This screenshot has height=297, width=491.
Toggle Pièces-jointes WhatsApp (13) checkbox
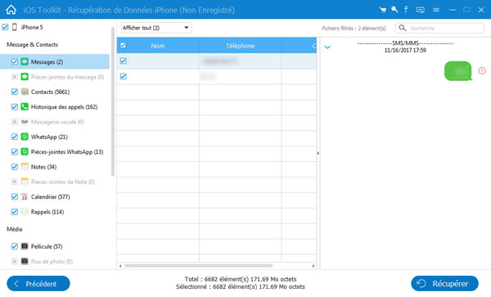(x=15, y=152)
